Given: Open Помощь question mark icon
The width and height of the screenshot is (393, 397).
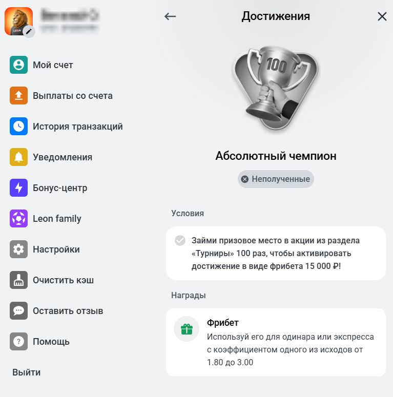Looking at the screenshot, I should coord(18,341).
